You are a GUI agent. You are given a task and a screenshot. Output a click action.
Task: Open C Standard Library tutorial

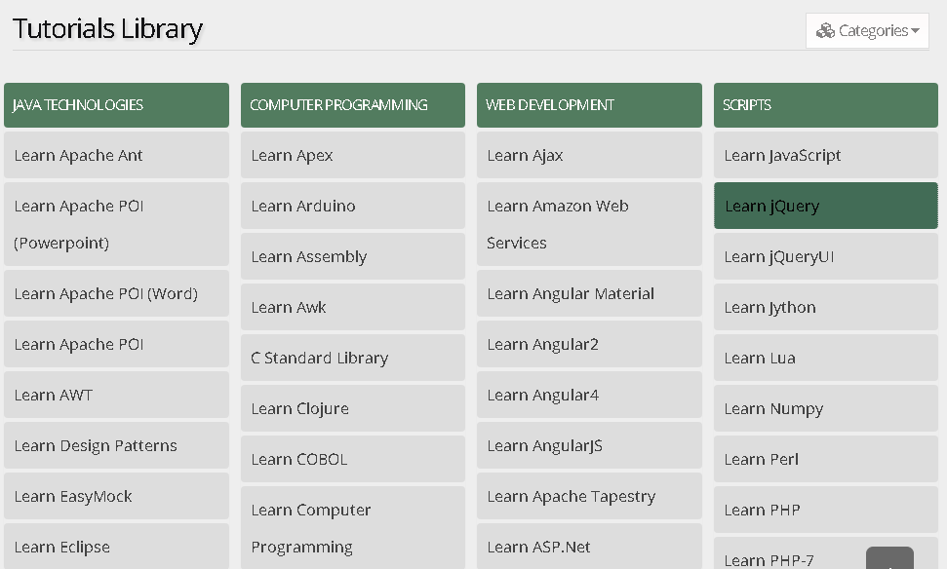tap(353, 358)
